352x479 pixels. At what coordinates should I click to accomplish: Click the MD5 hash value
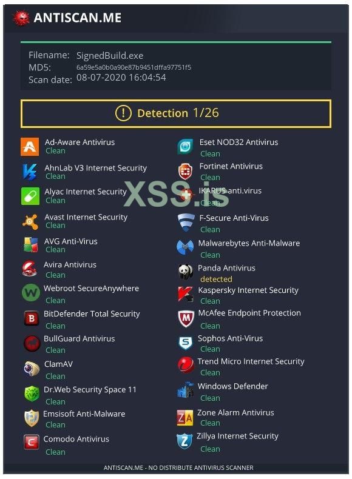(x=134, y=67)
